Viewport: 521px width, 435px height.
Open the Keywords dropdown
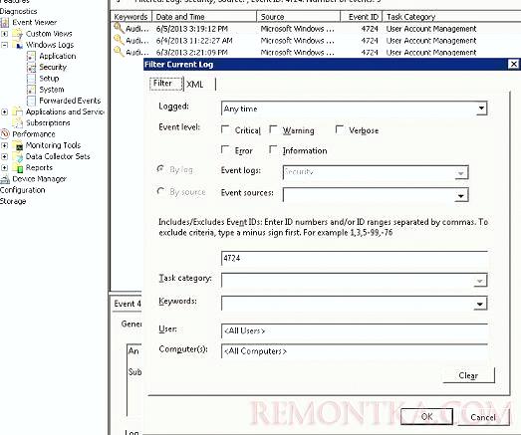click(479, 304)
